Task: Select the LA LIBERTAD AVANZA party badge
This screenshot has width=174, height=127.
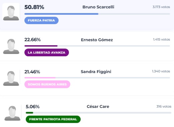Action: pyautogui.click(x=47, y=53)
